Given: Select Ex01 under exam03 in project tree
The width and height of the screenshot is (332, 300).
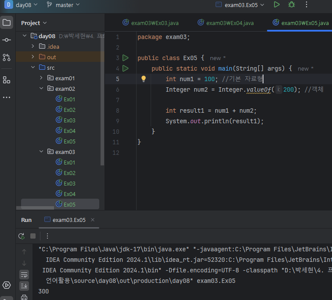Looking at the screenshot, I should (69, 162).
